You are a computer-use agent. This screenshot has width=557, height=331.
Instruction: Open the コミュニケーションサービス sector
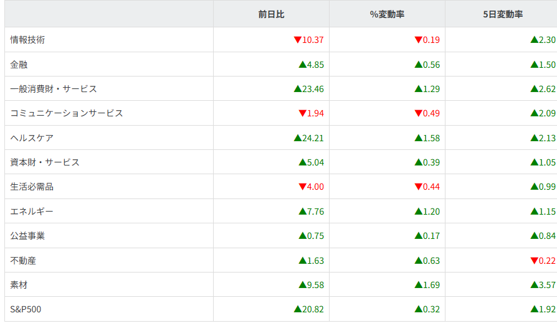point(67,113)
